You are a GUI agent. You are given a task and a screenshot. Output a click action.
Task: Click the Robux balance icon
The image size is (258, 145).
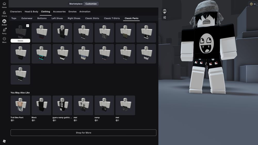pos(251,4)
